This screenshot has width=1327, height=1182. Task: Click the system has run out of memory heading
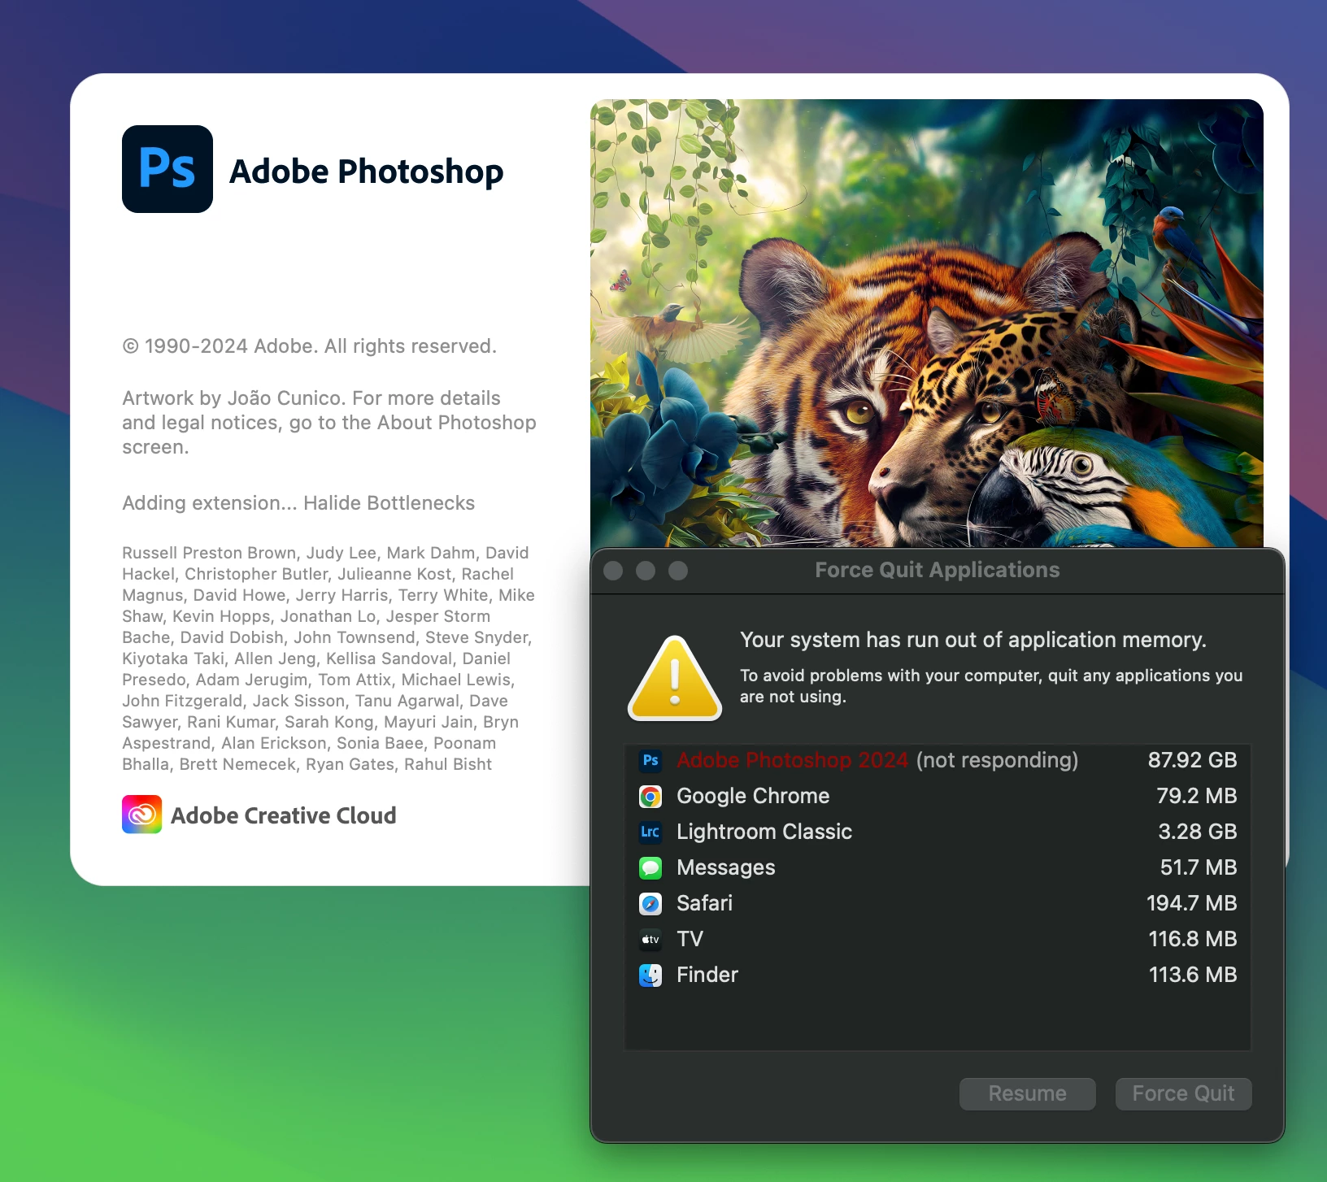click(x=973, y=640)
